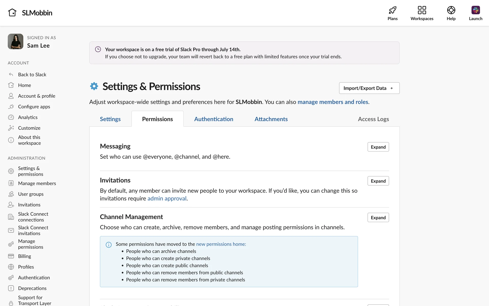Select Configure apps in sidebar

(34, 107)
